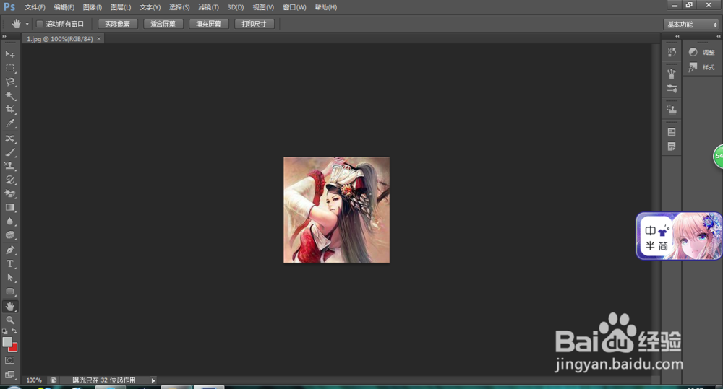Open the 图像(I) menu
The image size is (723, 389).
click(x=93, y=7)
